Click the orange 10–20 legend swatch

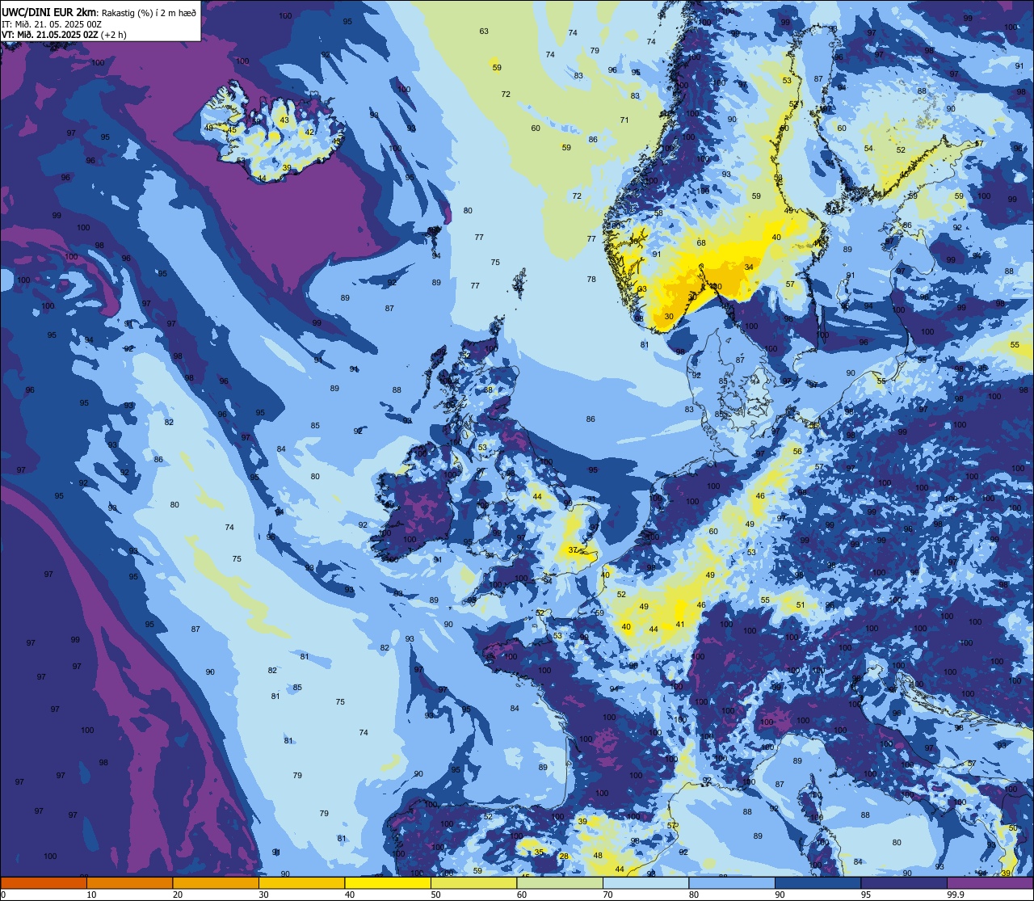[x=129, y=882]
